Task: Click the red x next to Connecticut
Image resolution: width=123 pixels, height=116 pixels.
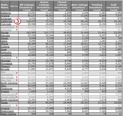Action: click(x=17, y=27)
